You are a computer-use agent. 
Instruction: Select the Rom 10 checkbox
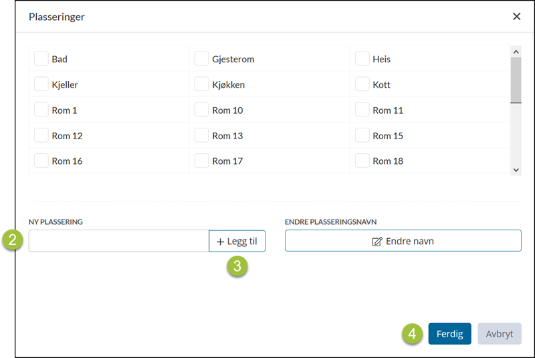coord(202,110)
